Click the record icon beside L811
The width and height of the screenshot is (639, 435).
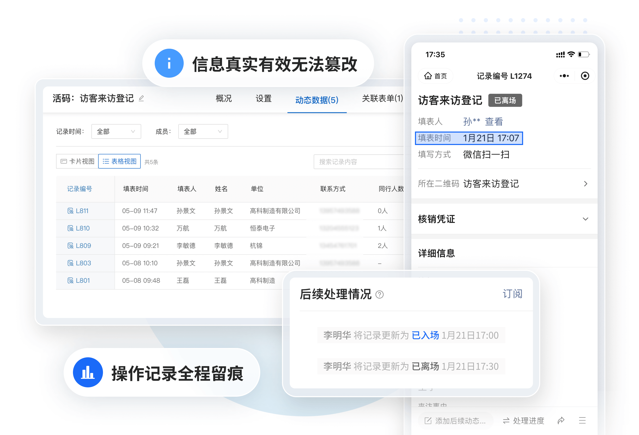tap(70, 211)
